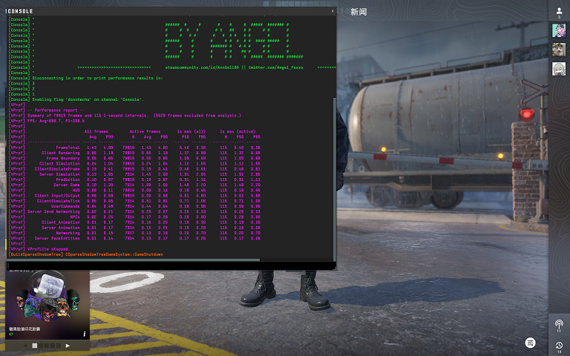Screen dimensions: 570x356
Task: Open the recent teammates clock icon
Action: click(559, 346)
